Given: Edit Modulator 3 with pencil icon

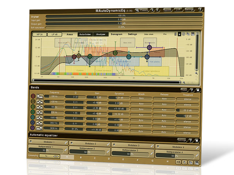Looking at the screenshot, I should [x=152, y=146].
